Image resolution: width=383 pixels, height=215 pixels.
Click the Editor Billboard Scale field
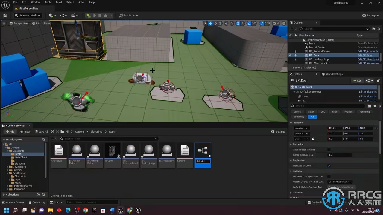(340, 155)
